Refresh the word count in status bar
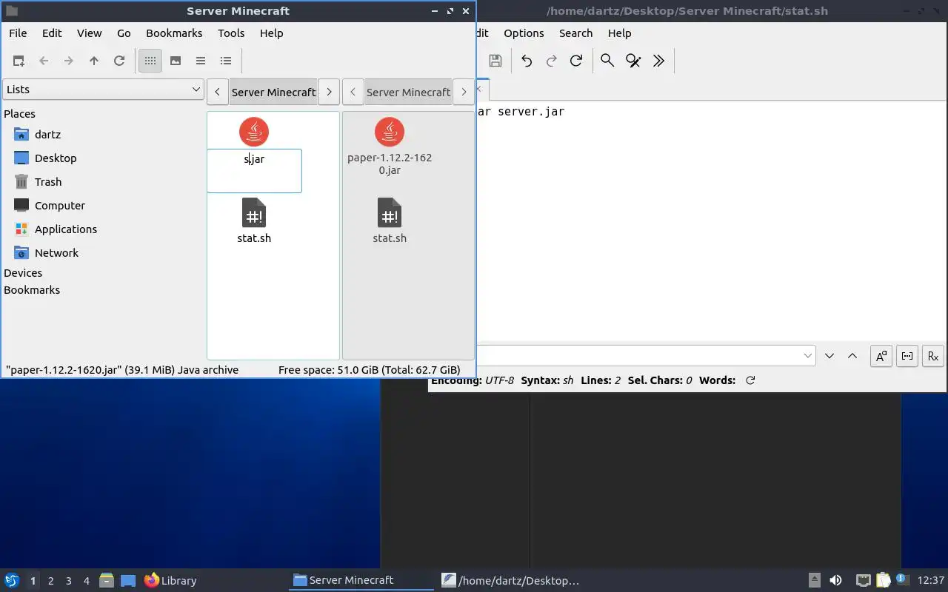948x592 pixels. pyautogui.click(x=750, y=380)
